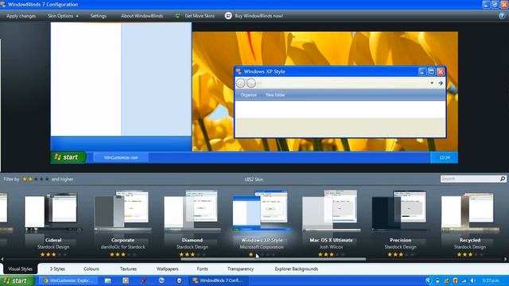Image resolution: width=509 pixels, height=286 pixels.
Task: Click the network signal tray icon
Action: pos(464,280)
